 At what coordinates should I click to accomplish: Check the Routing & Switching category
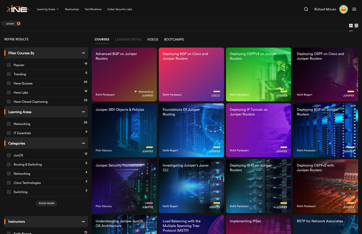pos(9,165)
